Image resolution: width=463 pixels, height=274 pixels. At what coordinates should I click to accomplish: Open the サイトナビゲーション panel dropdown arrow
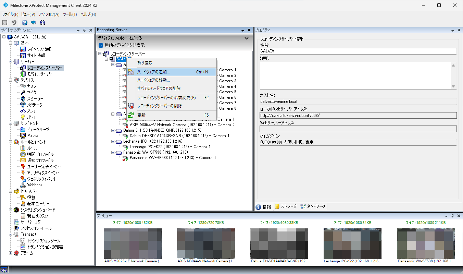(x=78, y=30)
